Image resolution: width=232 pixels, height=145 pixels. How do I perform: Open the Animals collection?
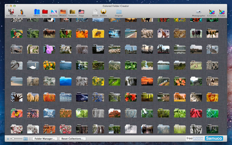[22, 13]
